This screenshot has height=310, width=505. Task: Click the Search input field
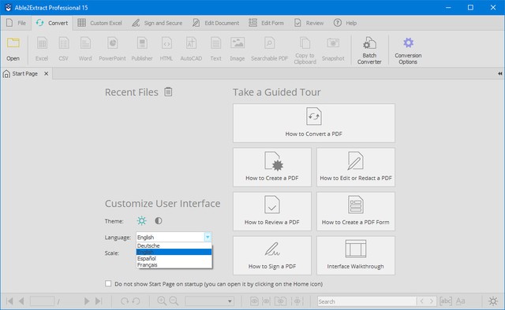coord(366,301)
